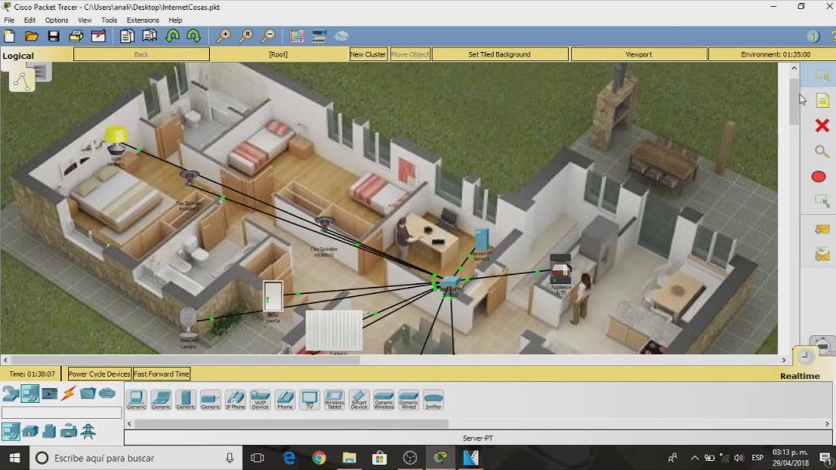The width and height of the screenshot is (836, 470).
Task: Select the Multiuser Connection cloud category
Action: tap(107, 394)
